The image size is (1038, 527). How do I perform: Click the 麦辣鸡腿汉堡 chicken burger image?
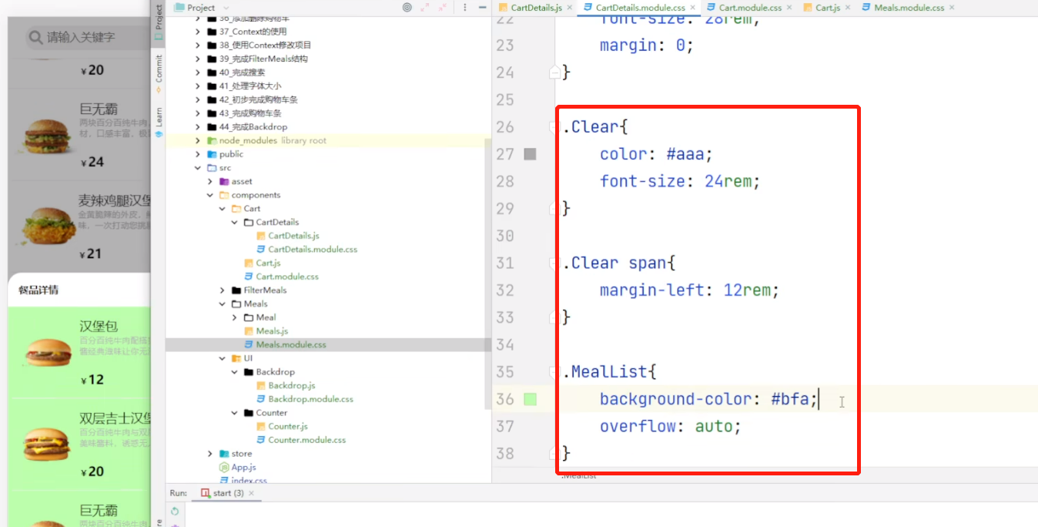pos(48,226)
